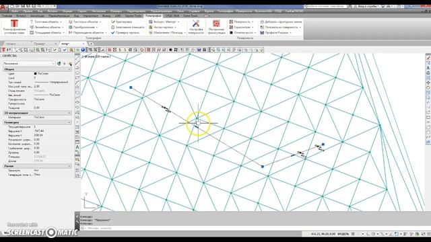Click black Цвет swatch ПоСлою
This screenshot has width=431, height=242.
(x=35, y=73)
